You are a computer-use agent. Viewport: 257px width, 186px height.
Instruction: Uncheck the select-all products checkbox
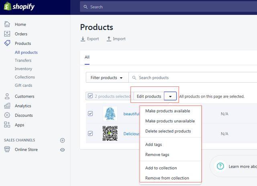[x=90, y=96]
